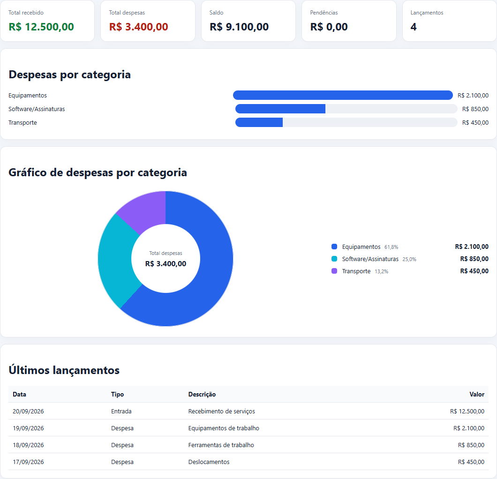Select the Equipamentos de trabalho row
This screenshot has width=497, height=479.
coord(248,428)
